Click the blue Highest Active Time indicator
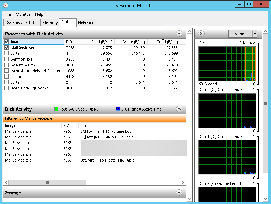This screenshot has height=204, width=271. 118,109
